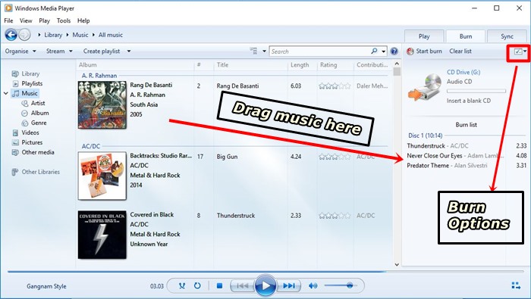Skip to previous track
This screenshot has height=299, width=531.
(242, 286)
